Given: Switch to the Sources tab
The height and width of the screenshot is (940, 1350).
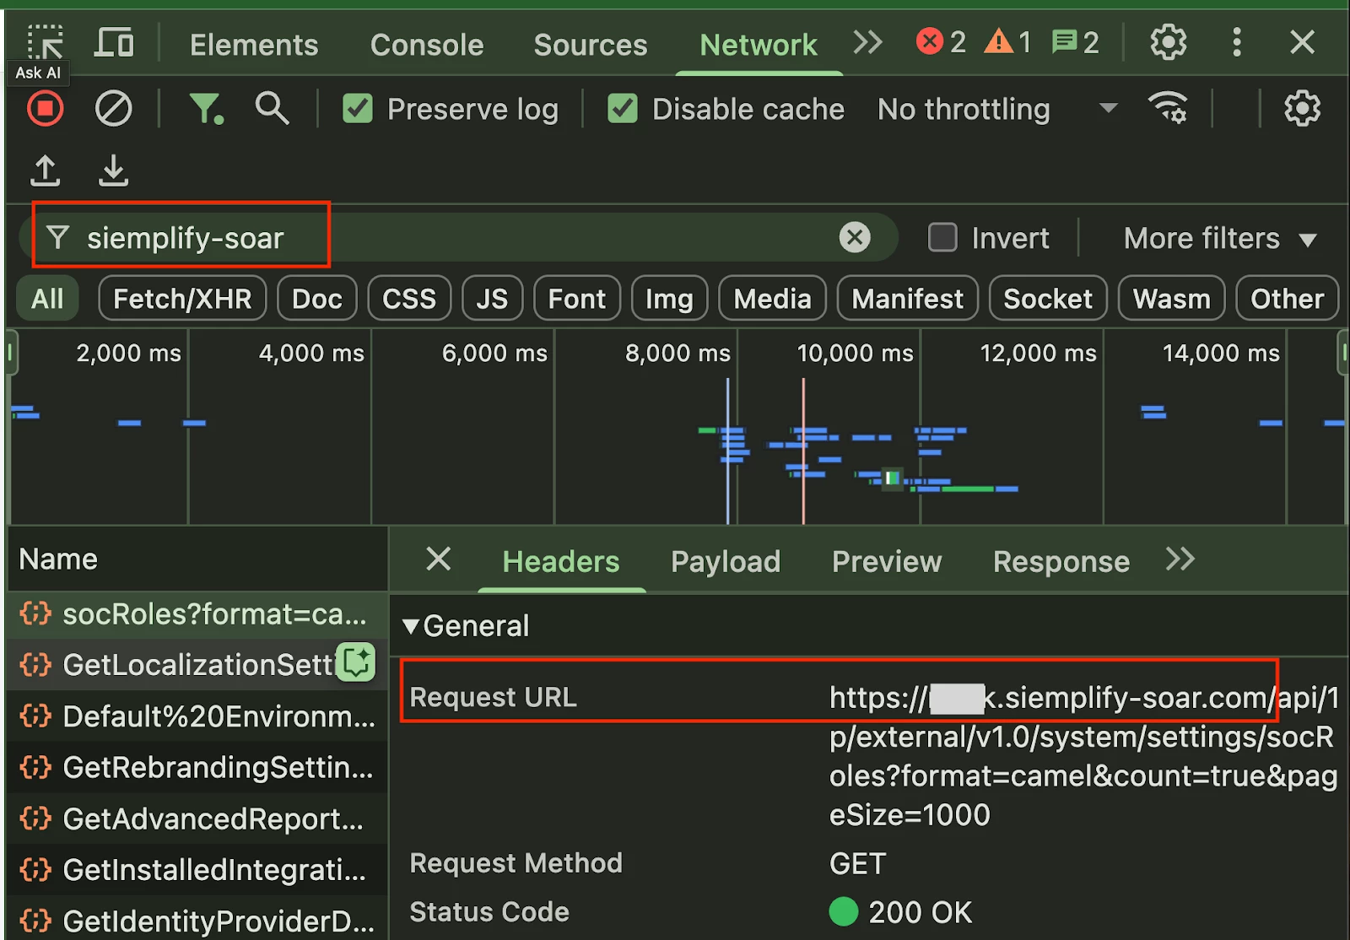Looking at the screenshot, I should (591, 45).
